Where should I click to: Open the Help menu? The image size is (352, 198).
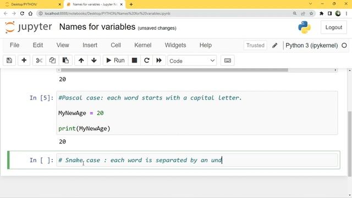(205, 45)
